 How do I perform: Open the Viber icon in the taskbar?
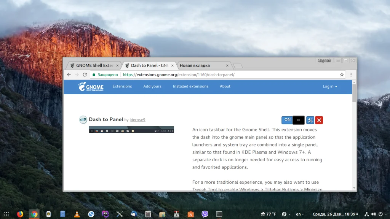click(205, 214)
